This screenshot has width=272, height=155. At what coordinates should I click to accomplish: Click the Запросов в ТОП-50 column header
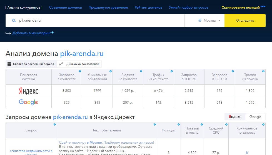point(189,77)
